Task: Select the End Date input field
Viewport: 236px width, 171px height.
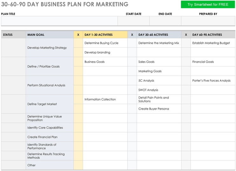Action: click(x=165, y=21)
